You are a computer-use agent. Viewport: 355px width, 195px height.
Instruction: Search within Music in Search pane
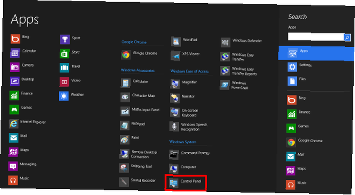tap(296, 185)
